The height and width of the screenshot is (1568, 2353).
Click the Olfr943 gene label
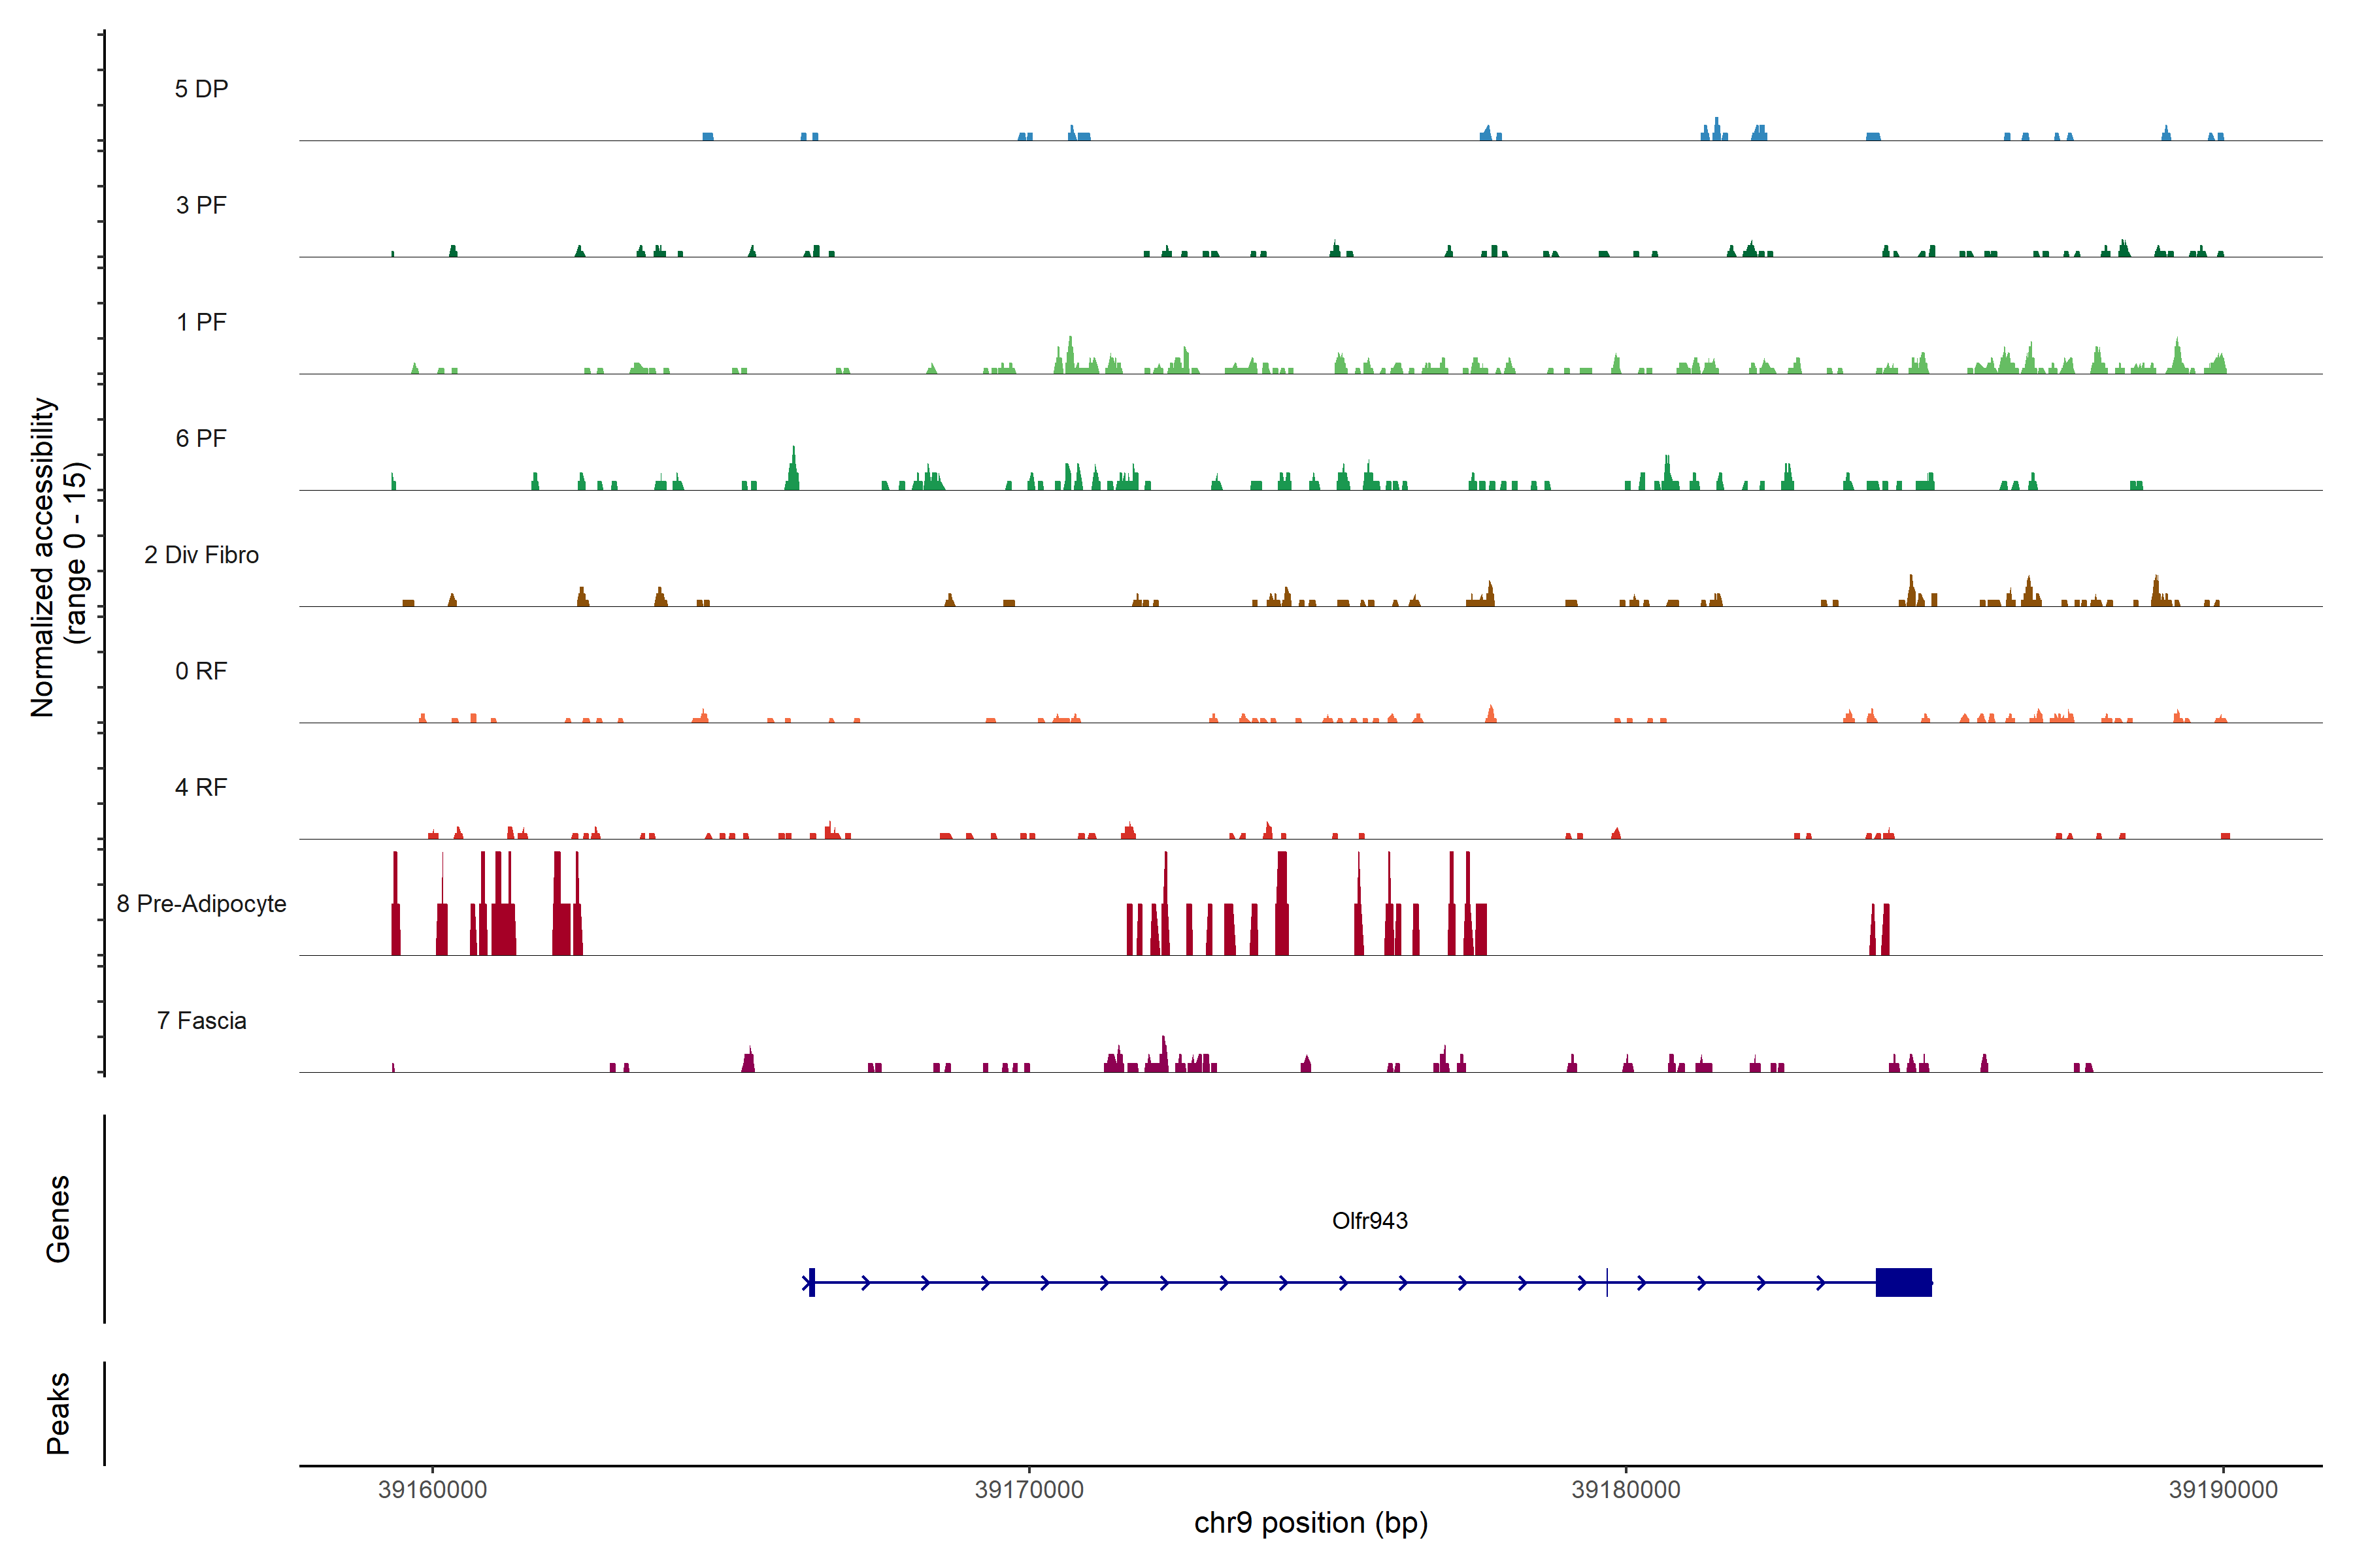pos(1369,1220)
